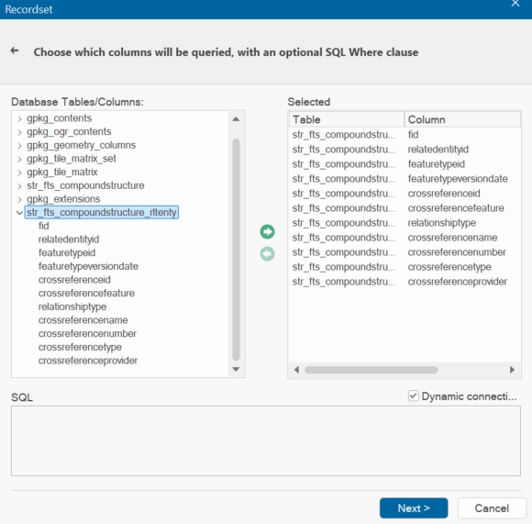Select the gpkg_tile_matrix_set table

pos(72,159)
